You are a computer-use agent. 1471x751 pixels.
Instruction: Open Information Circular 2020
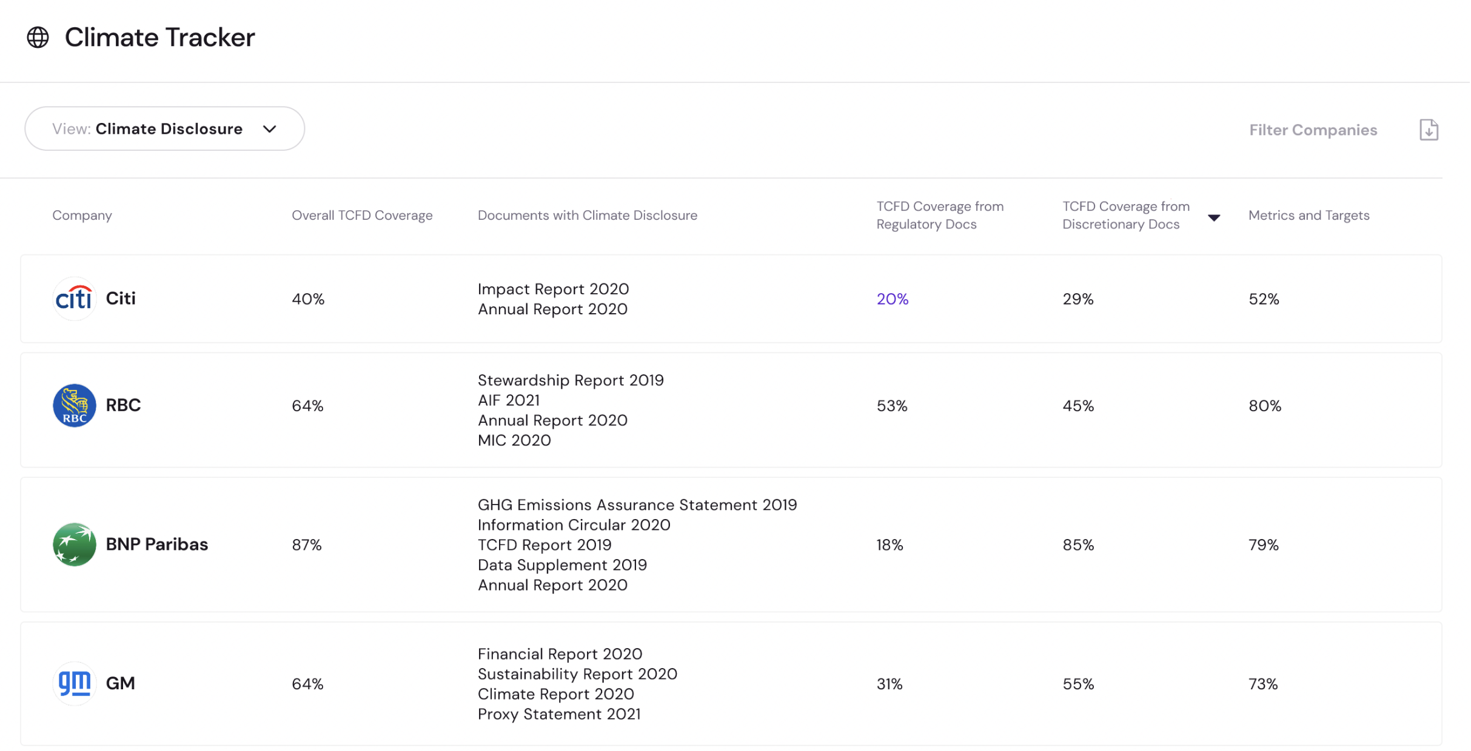[574, 525]
